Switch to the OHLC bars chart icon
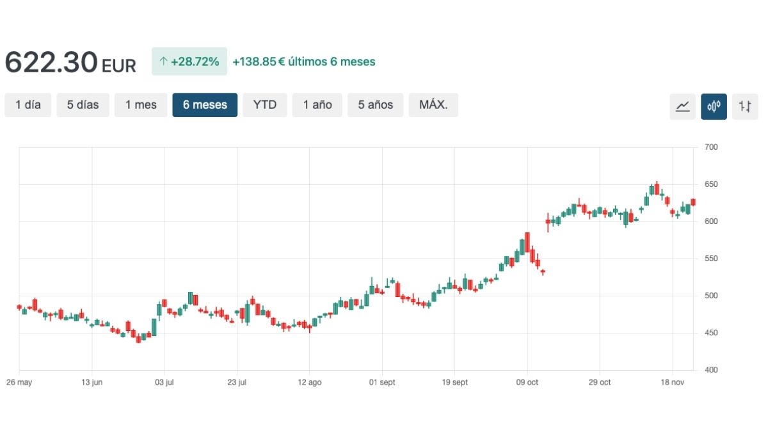Viewport: 768px width, 432px height. 744,106
